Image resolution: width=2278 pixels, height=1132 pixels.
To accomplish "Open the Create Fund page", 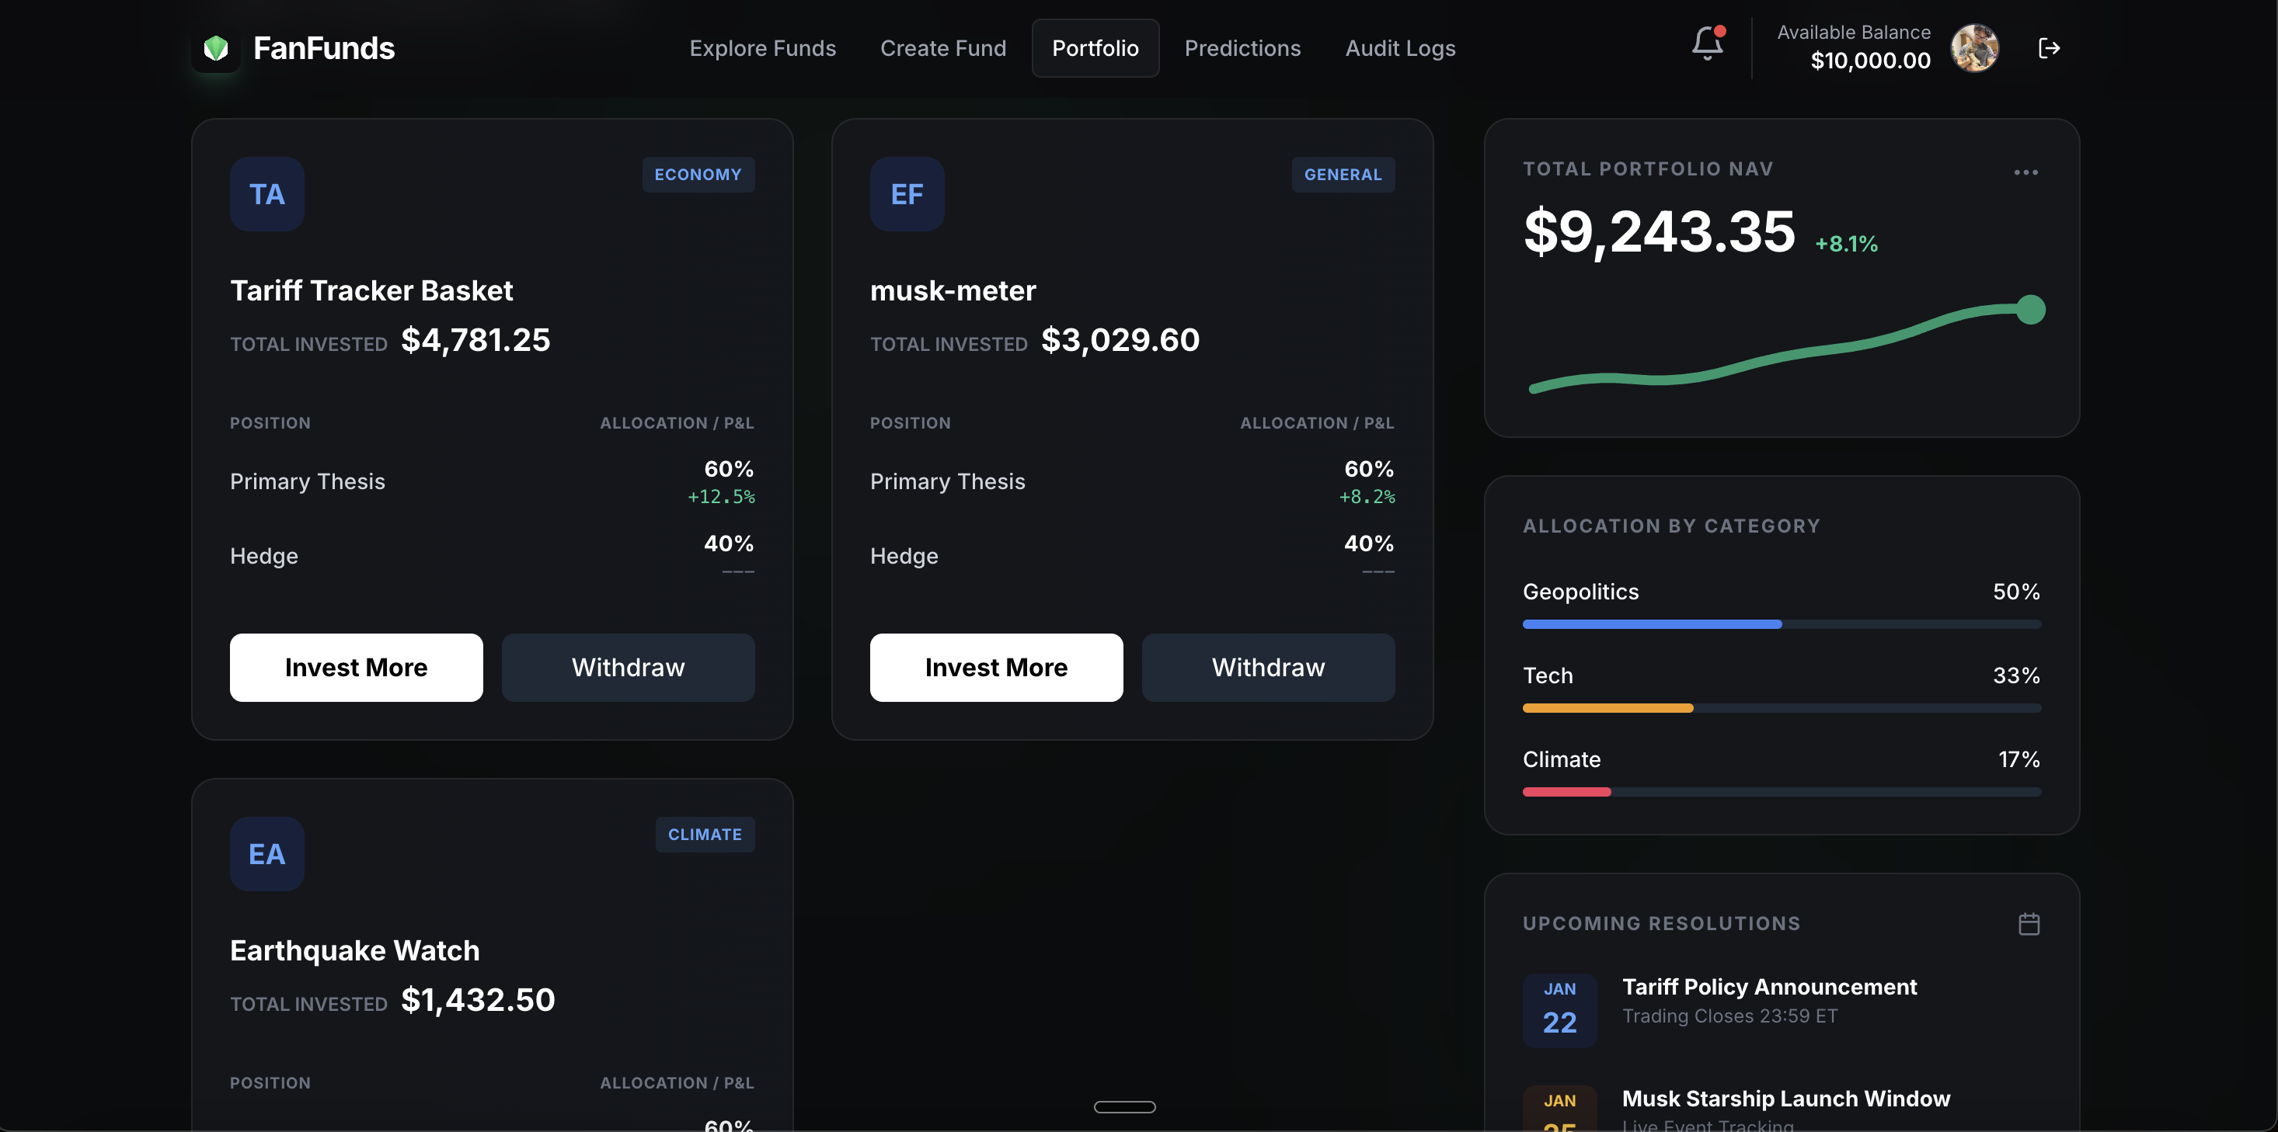I will (x=942, y=49).
